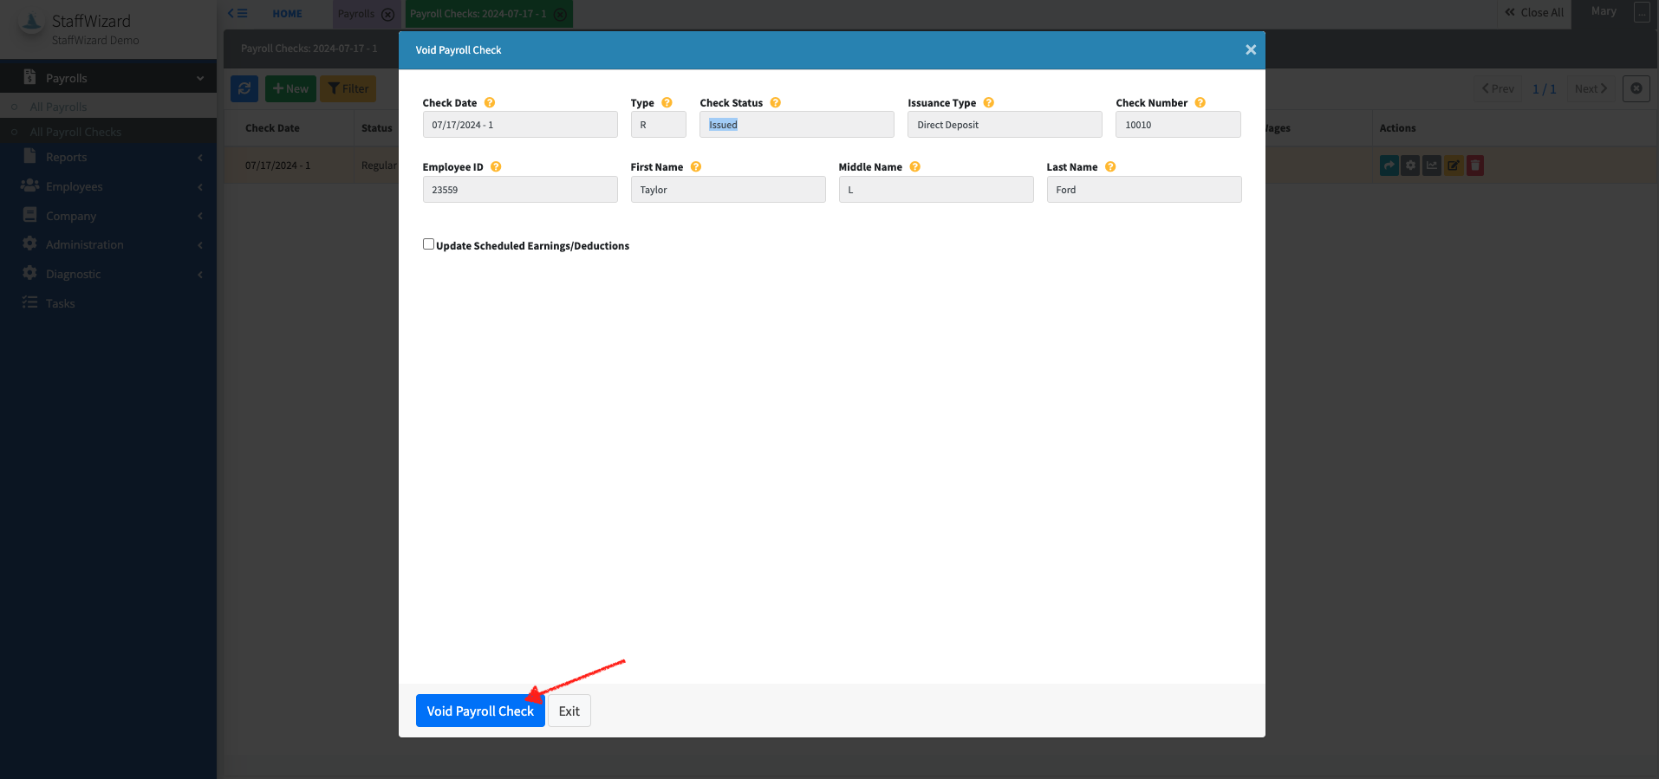Go to the HOME tab

click(x=287, y=14)
